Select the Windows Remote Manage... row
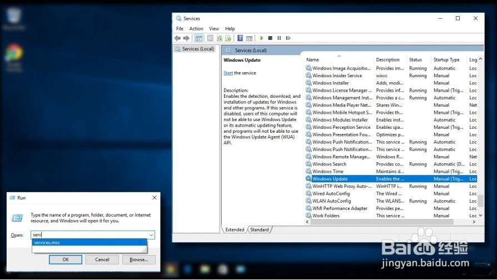This screenshot has height=280, width=497. click(391, 157)
